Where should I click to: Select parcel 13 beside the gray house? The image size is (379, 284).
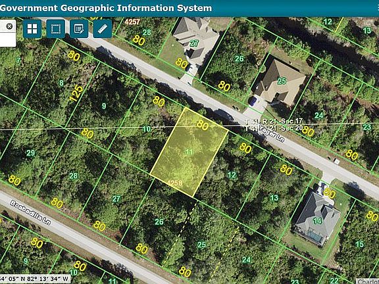(x=274, y=199)
